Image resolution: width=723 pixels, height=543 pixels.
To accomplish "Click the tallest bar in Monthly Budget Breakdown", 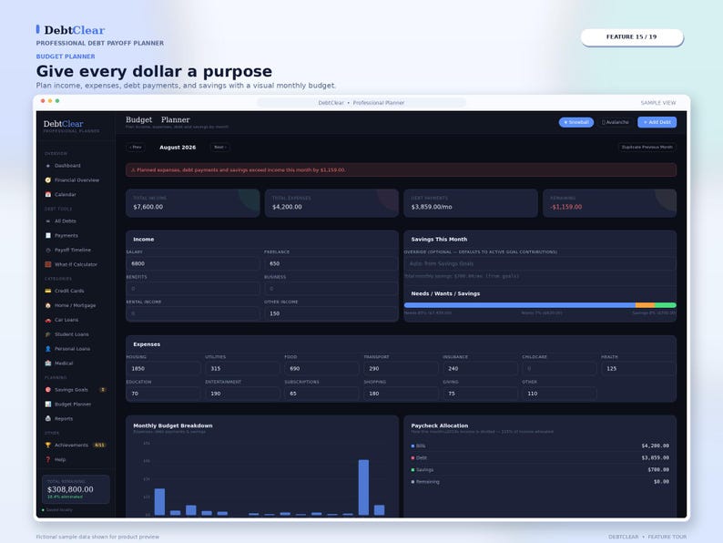I will [363, 487].
